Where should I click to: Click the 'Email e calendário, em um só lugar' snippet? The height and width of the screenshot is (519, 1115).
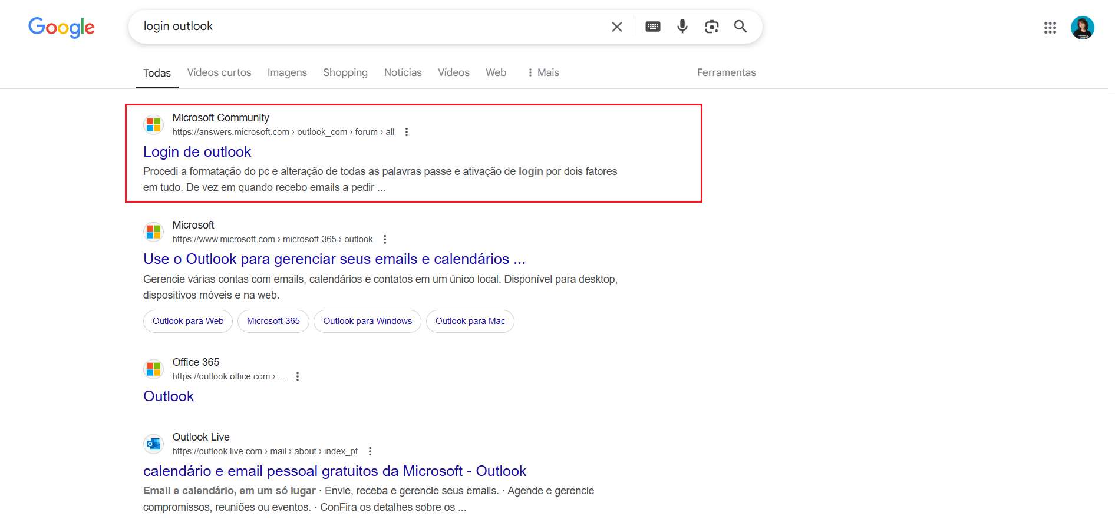(369, 499)
